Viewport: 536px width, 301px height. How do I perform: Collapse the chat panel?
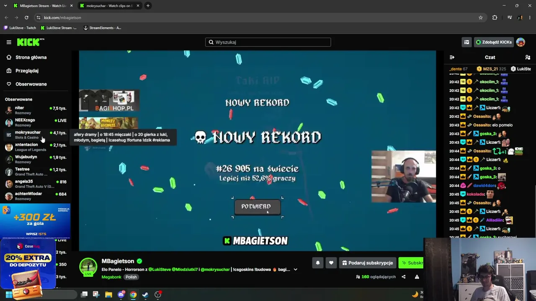(452, 57)
